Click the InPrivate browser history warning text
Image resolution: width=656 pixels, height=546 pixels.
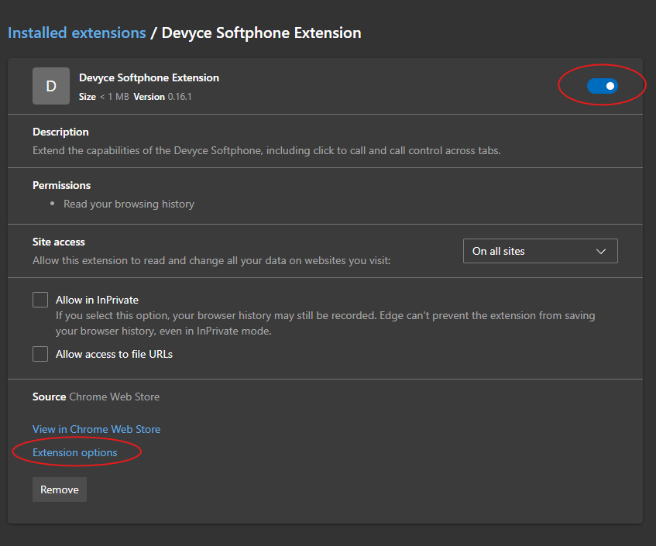tap(325, 323)
